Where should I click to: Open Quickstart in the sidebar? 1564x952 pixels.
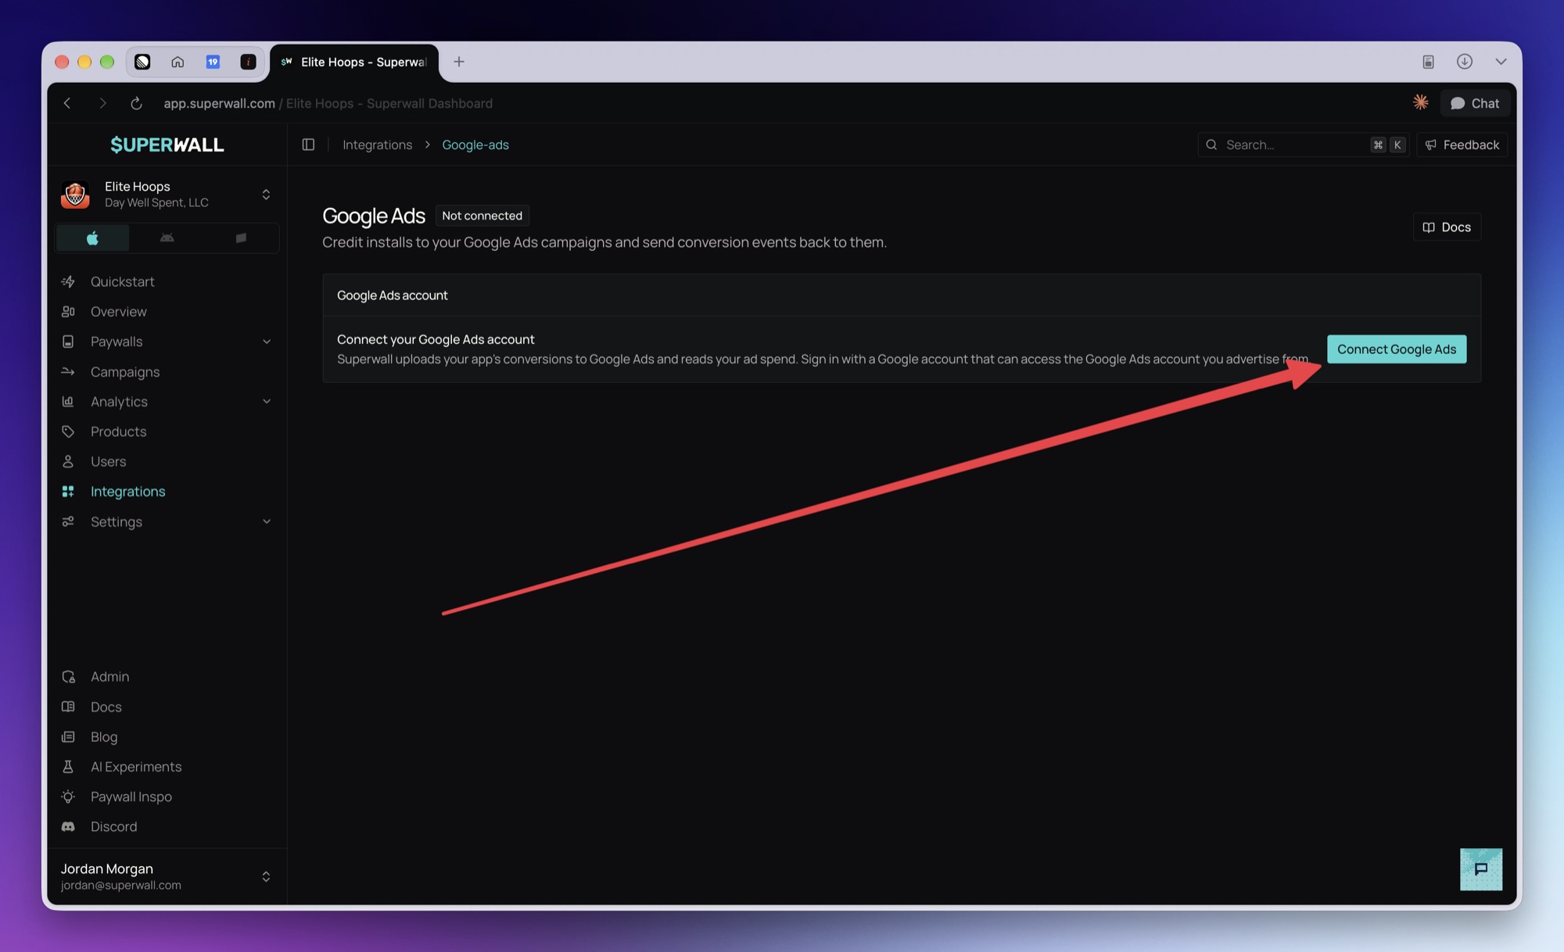coord(122,281)
